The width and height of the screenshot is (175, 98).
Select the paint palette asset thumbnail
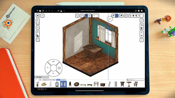click(44, 84)
